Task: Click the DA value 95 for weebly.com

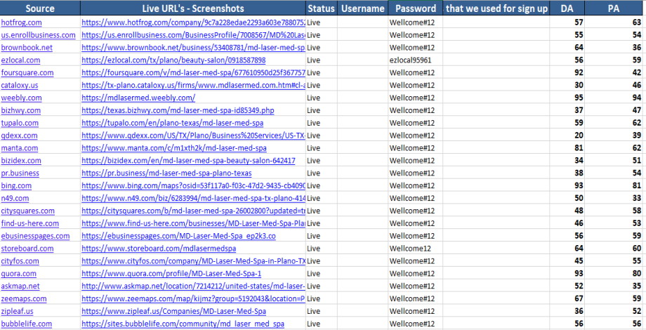Action: [x=579, y=98]
